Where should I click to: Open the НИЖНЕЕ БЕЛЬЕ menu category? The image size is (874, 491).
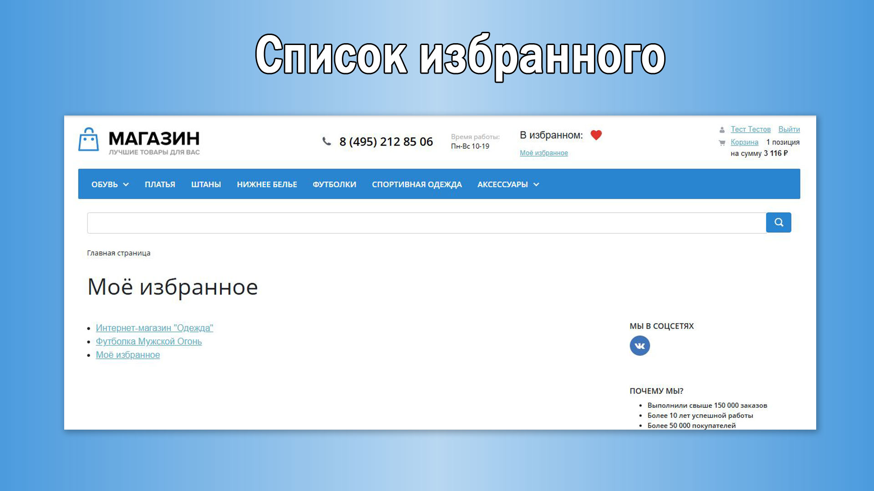[x=267, y=185]
